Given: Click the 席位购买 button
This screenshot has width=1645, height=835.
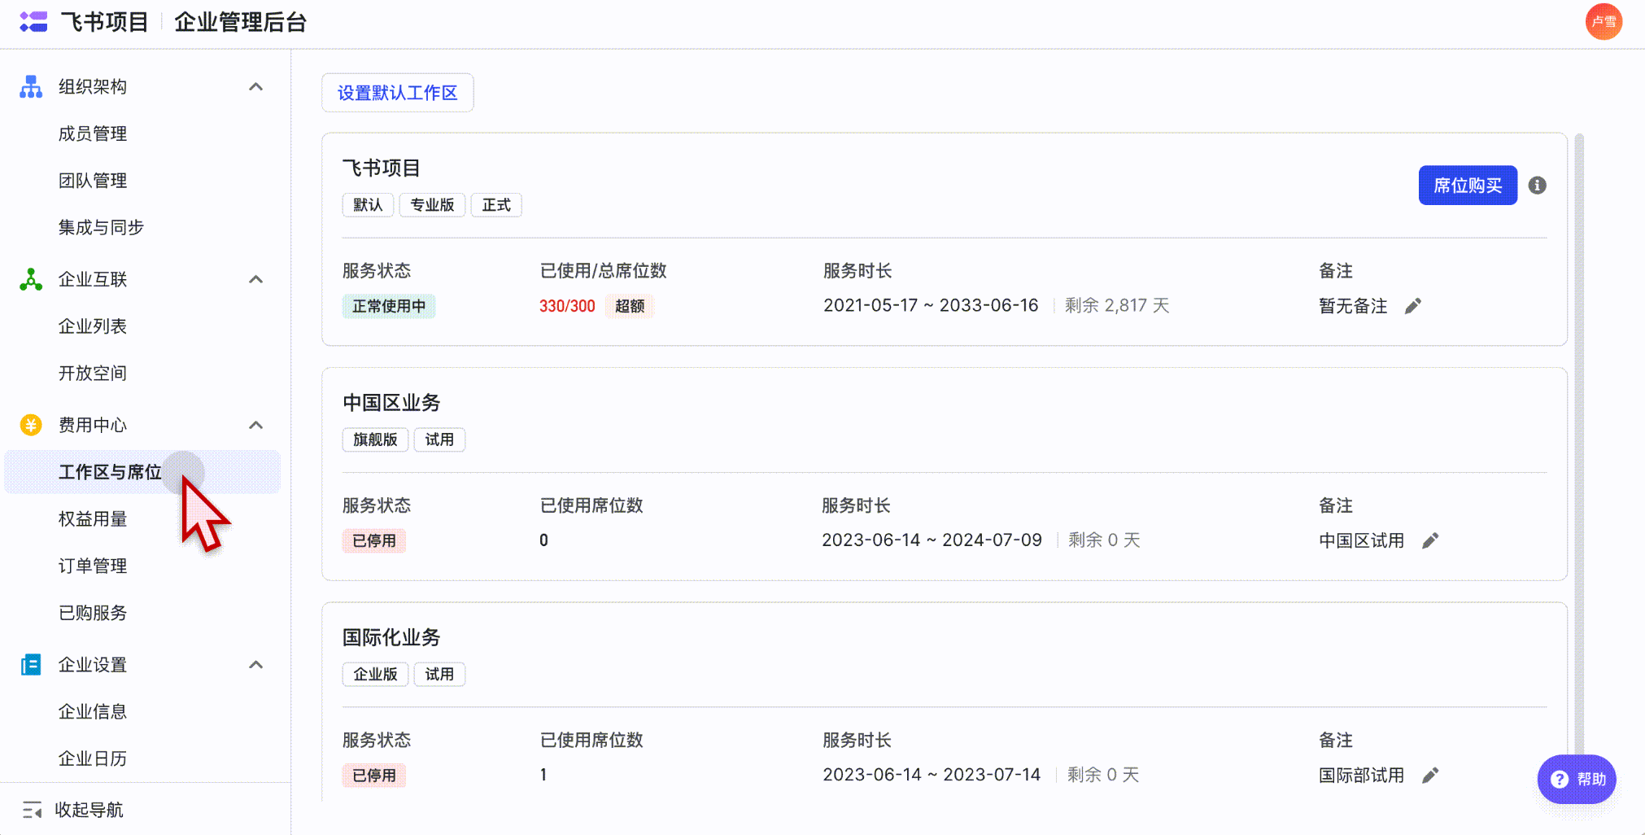Looking at the screenshot, I should pos(1468,186).
